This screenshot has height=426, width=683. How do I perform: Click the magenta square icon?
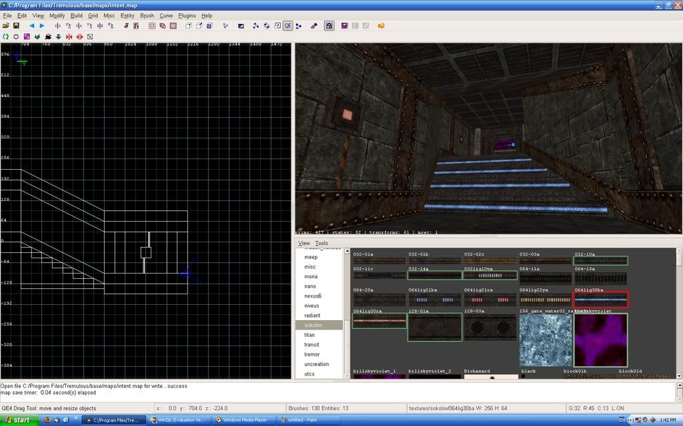point(27,37)
